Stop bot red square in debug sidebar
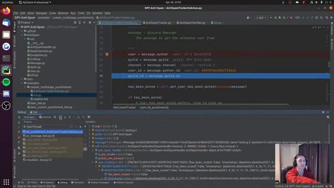The width and height of the screenshot is (334, 188). click(x=19, y=132)
